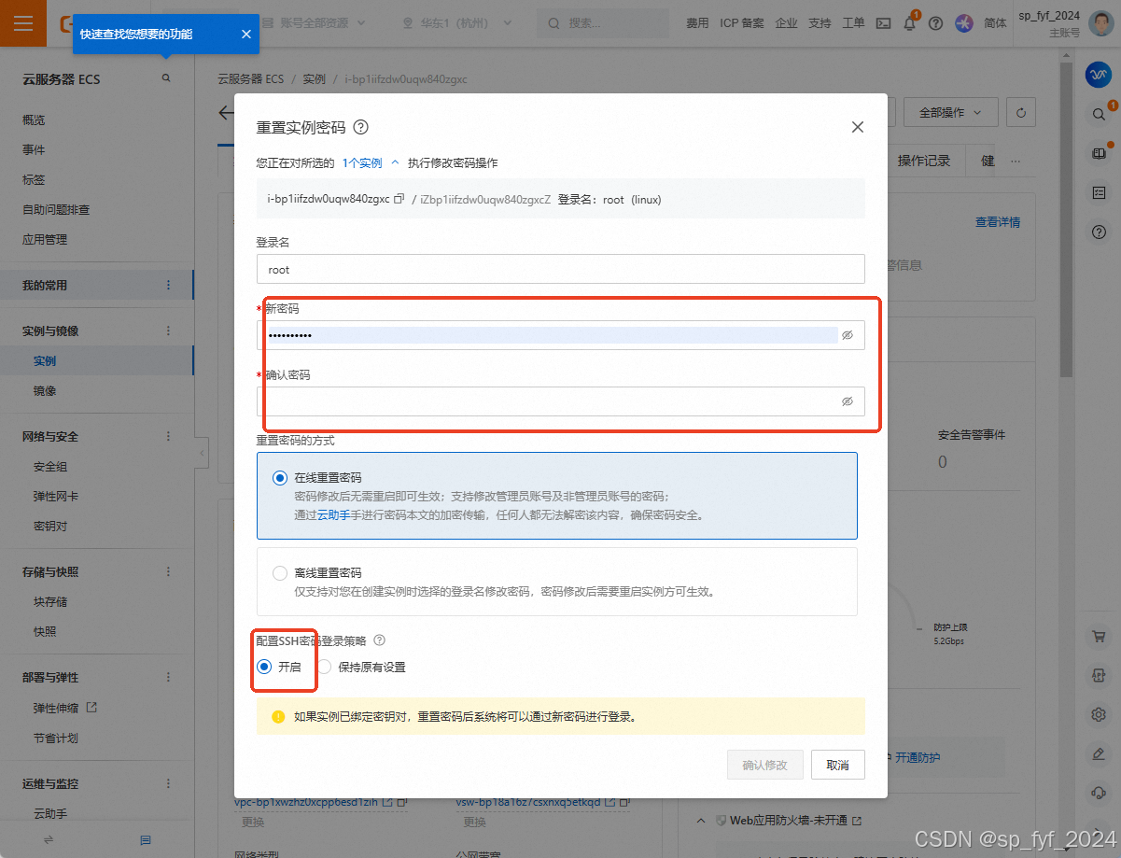This screenshot has height=858, width=1121.
Task: Collapse the 1个实例 selection details
Action: (394, 161)
